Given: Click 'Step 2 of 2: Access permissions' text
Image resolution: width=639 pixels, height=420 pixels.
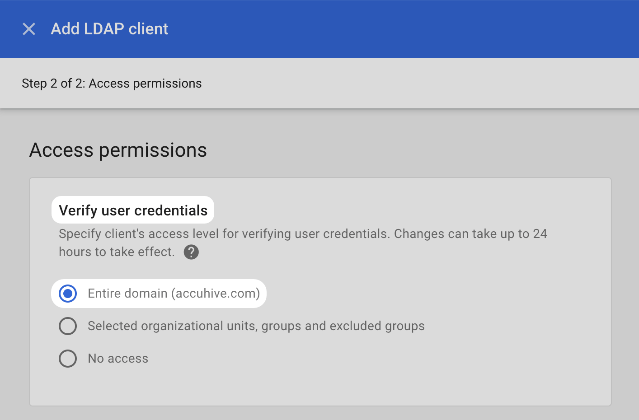Looking at the screenshot, I should (x=112, y=84).
